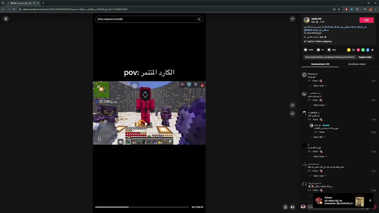Seek on the video progress bar
The width and height of the screenshot is (379, 213).
(x=142, y=207)
